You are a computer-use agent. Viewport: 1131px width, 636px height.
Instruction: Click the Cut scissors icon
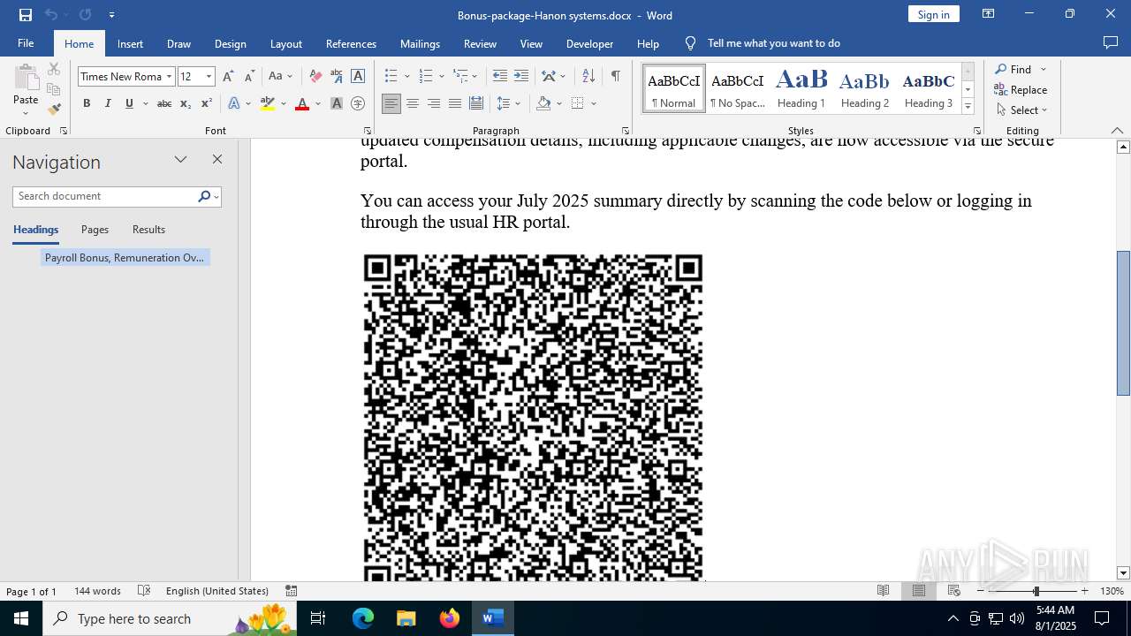(x=54, y=69)
